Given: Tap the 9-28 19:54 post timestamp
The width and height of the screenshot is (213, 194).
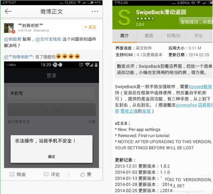Looking at the screenshot, I should (24, 31).
